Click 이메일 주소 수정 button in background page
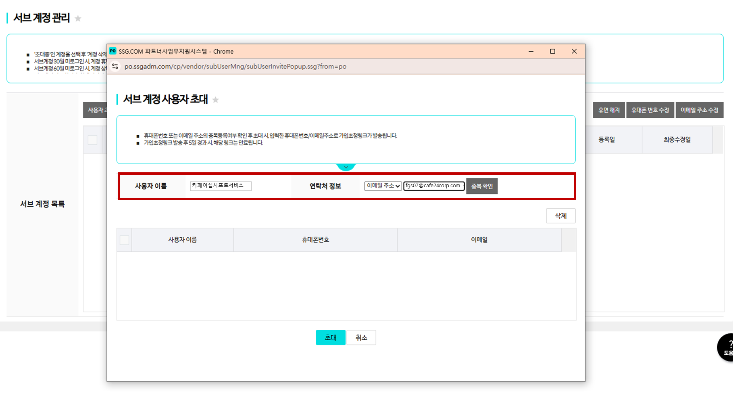The width and height of the screenshot is (733, 408). click(x=700, y=110)
